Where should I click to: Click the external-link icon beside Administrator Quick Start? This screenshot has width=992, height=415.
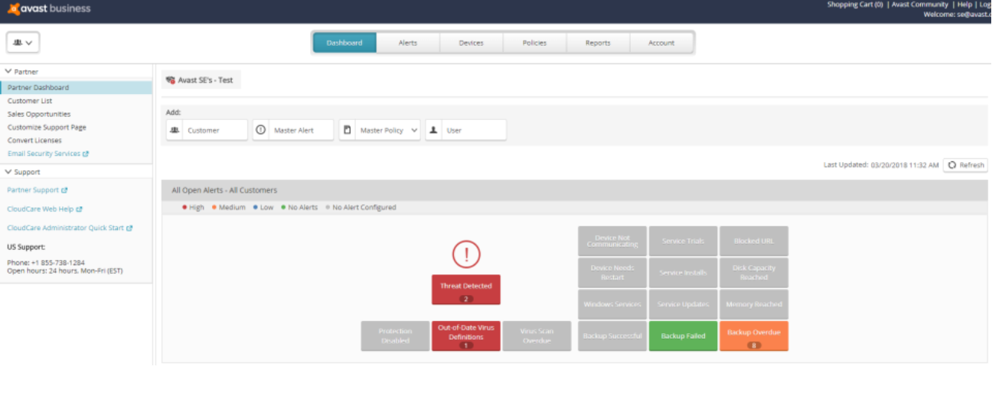129,228
